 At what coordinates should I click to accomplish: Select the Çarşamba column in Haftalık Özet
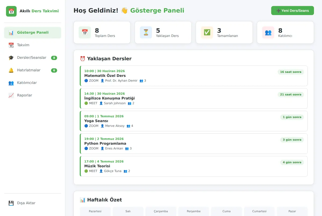point(161,211)
